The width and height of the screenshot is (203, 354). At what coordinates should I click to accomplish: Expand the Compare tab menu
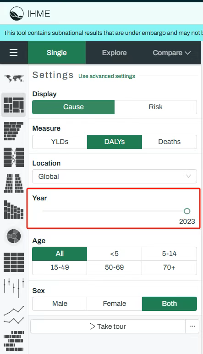(172, 53)
